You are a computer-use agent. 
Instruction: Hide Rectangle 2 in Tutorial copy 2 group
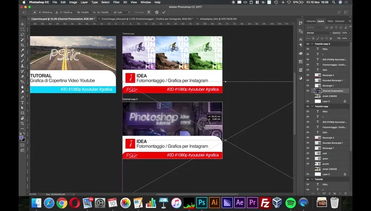[308, 75]
